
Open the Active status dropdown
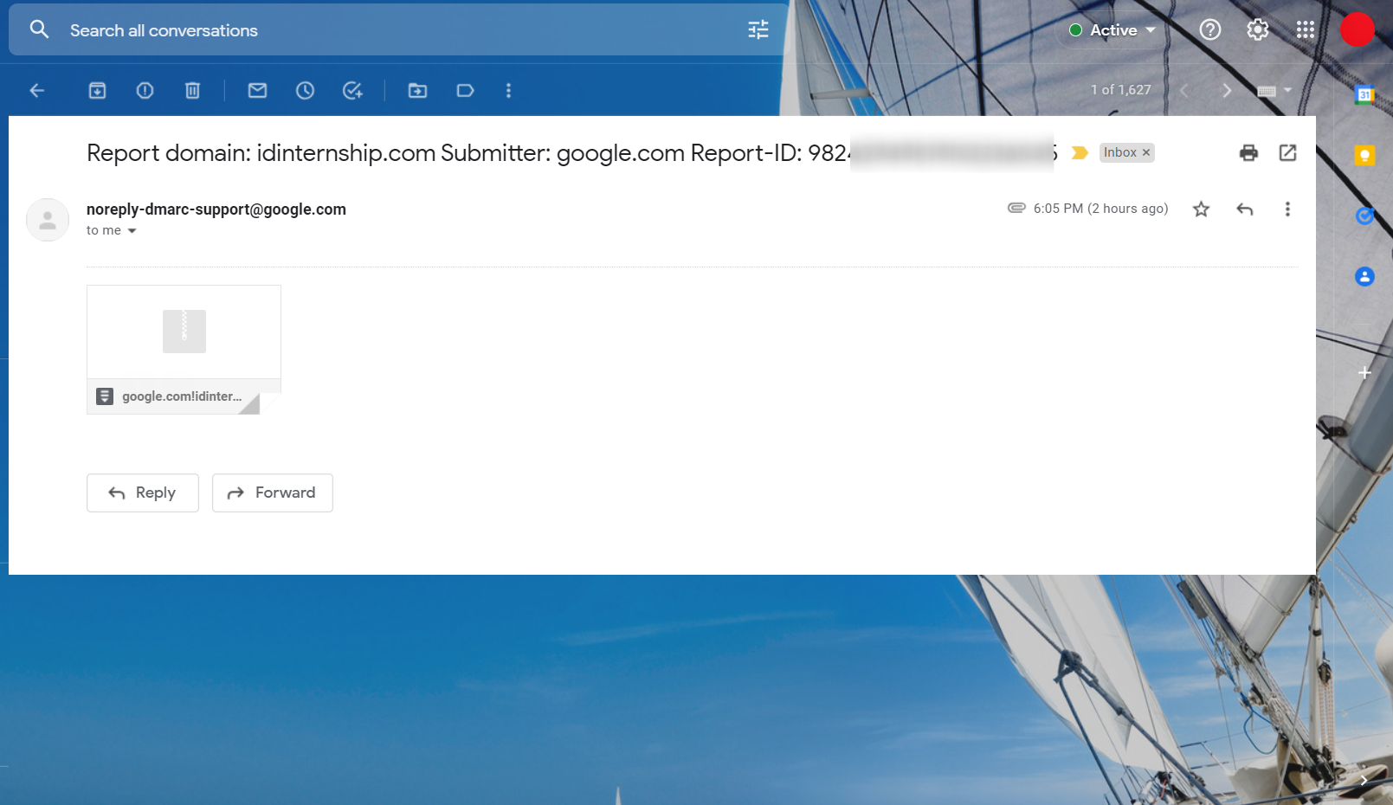point(1112,30)
